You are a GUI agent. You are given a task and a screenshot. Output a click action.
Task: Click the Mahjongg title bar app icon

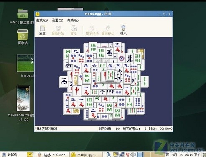click(38, 14)
